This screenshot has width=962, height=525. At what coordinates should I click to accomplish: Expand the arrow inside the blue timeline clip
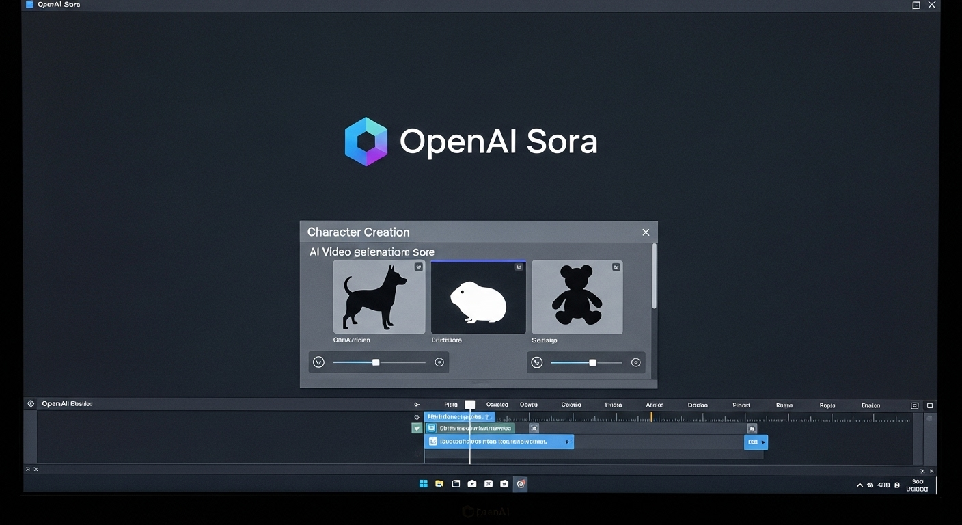coord(568,442)
